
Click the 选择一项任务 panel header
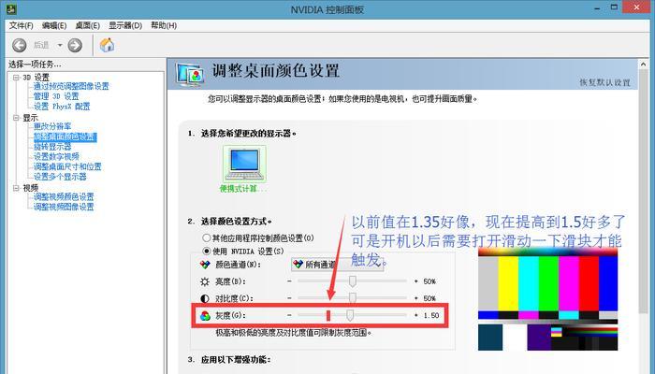coord(36,65)
